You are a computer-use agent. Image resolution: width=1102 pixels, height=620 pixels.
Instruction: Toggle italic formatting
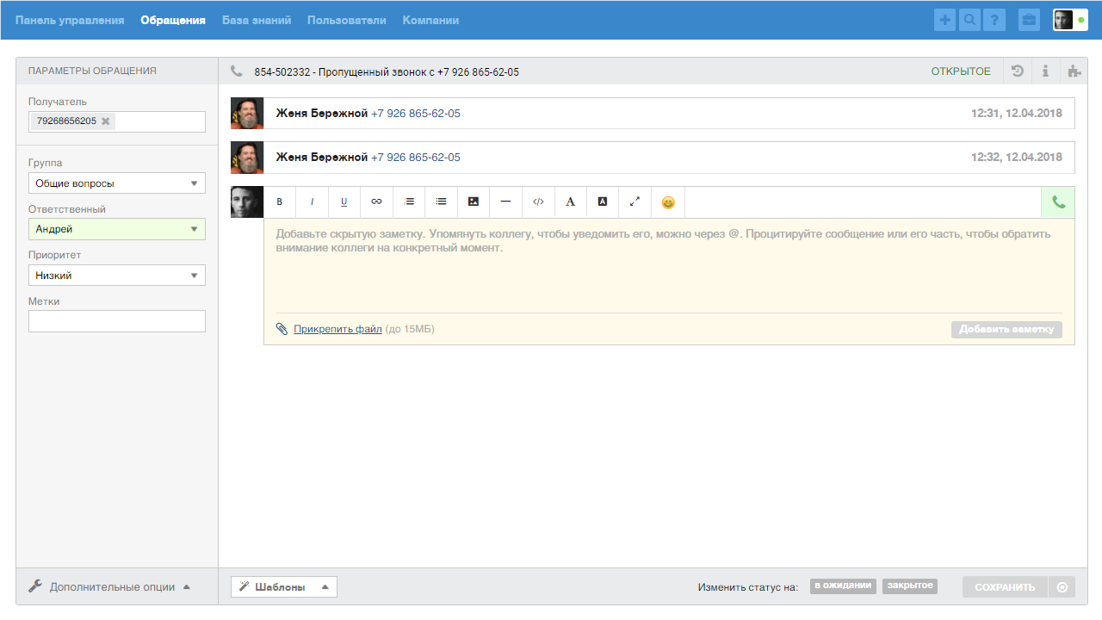(312, 201)
